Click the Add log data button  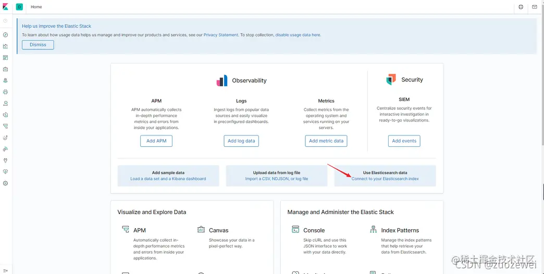241,141
